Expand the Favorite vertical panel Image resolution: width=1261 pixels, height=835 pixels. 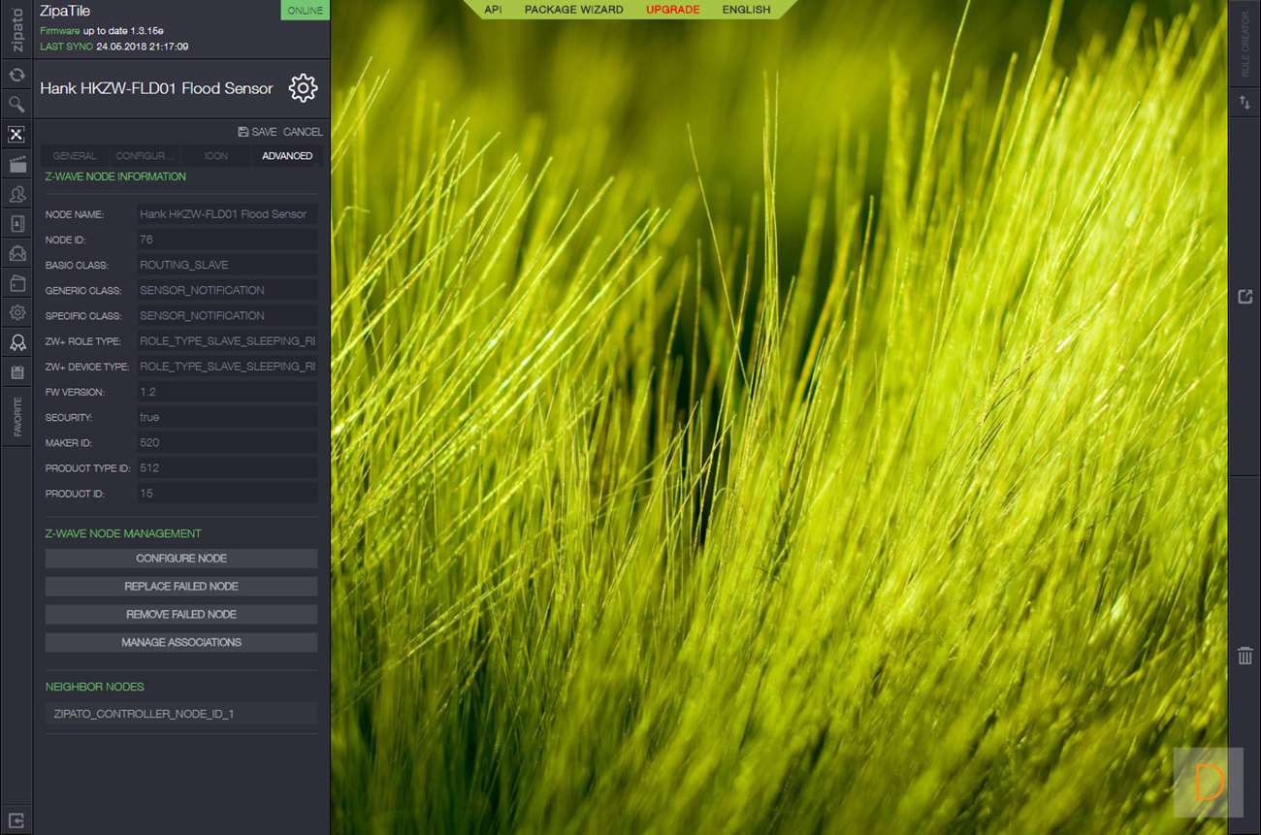click(16, 416)
